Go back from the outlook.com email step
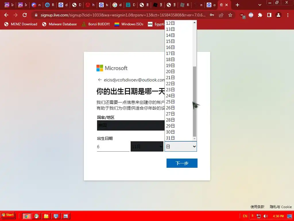Viewport: 294px width, 221px height. [x=100, y=80]
